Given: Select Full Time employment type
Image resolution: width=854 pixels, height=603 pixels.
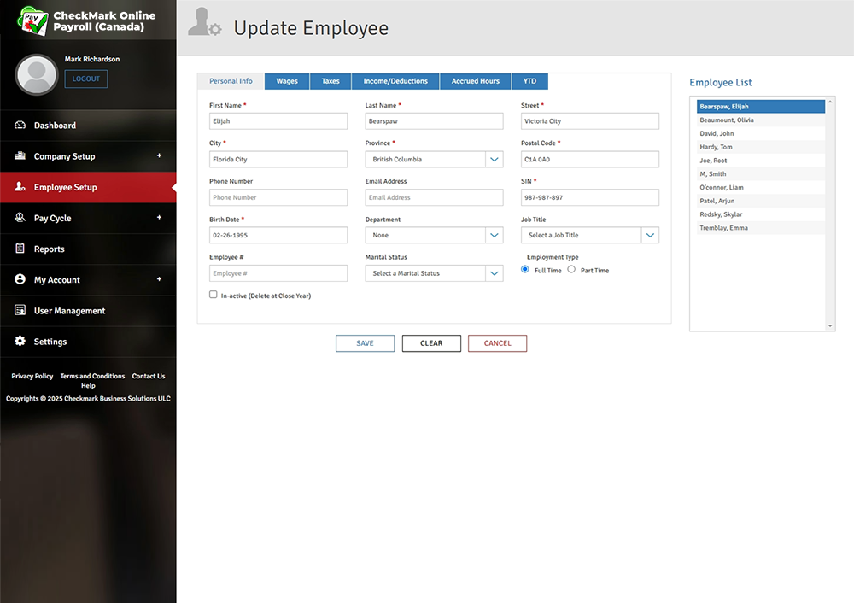Looking at the screenshot, I should pos(525,270).
